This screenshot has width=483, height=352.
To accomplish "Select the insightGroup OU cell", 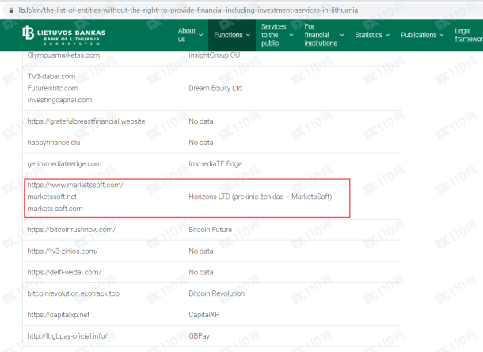I will point(214,55).
